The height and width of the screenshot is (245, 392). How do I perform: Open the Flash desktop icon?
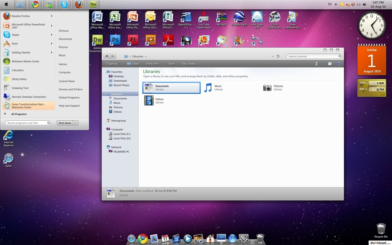click(133, 40)
